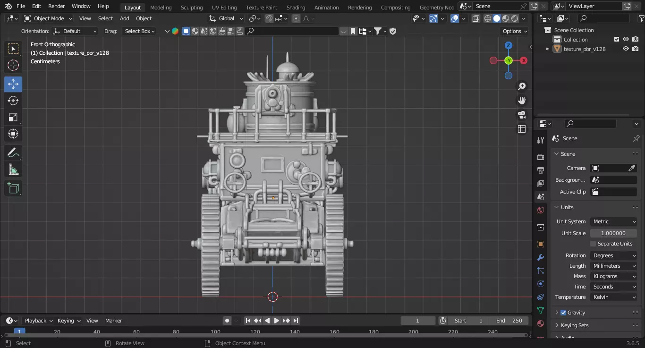Switch to the UV Editing workspace tab
This screenshot has height=348, width=645.
pos(224,8)
